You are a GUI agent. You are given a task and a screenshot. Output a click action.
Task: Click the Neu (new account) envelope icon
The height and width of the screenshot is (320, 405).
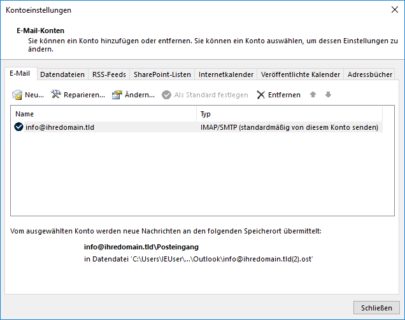pos(17,95)
